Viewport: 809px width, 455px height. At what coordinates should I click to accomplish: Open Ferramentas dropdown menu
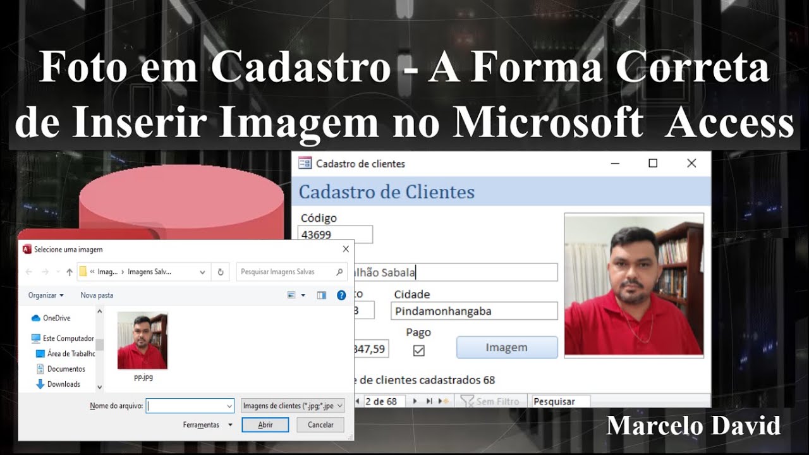[208, 425]
